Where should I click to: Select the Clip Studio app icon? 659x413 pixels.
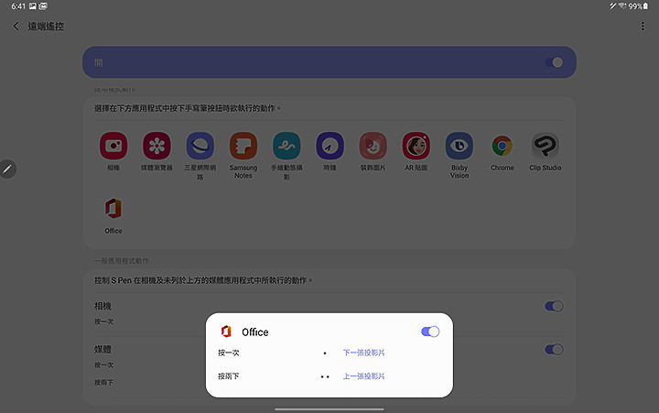[x=546, y=146]
